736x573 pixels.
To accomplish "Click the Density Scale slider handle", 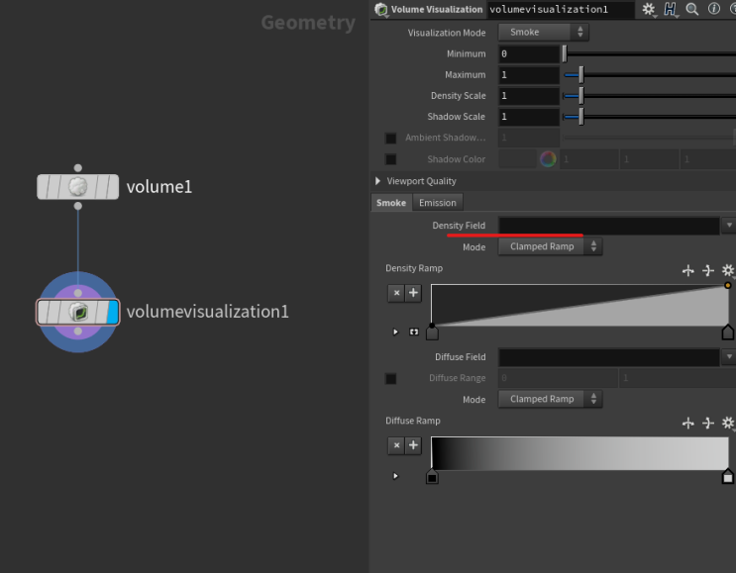I will pos(581,96).
